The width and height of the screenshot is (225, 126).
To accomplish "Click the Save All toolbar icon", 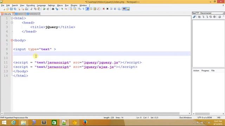I will click(x=15, y=9).
